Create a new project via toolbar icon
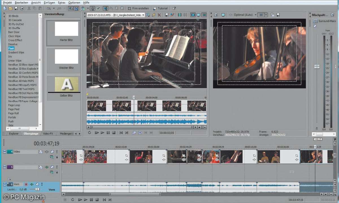 point(5,8)
